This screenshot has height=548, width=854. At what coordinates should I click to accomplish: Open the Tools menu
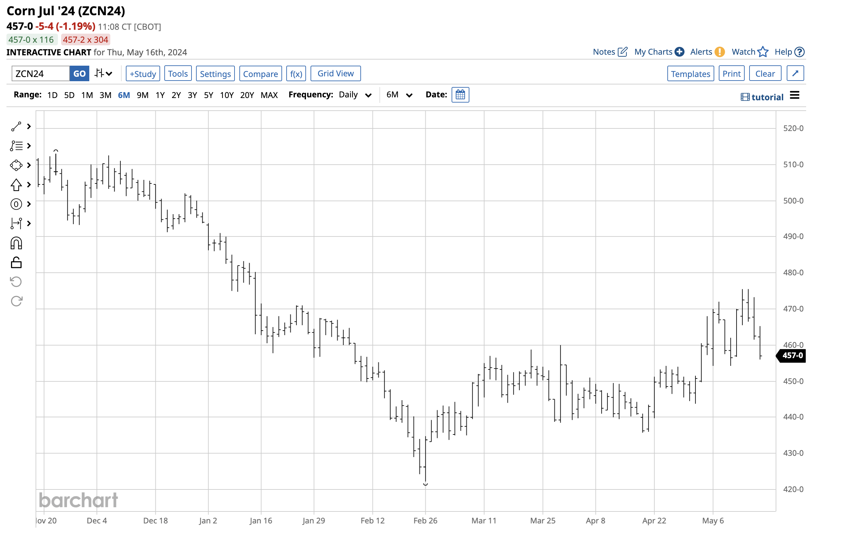click(x=178, y=73)
